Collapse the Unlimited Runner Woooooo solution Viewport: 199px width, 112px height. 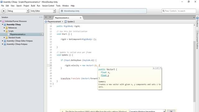click(1, 21)
